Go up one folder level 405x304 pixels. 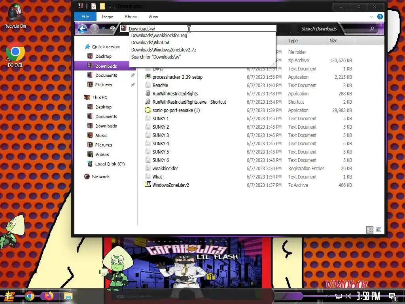point(113,28)
